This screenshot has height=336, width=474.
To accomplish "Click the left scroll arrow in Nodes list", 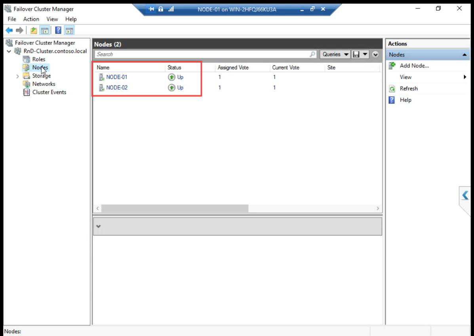I will point(97,209).
